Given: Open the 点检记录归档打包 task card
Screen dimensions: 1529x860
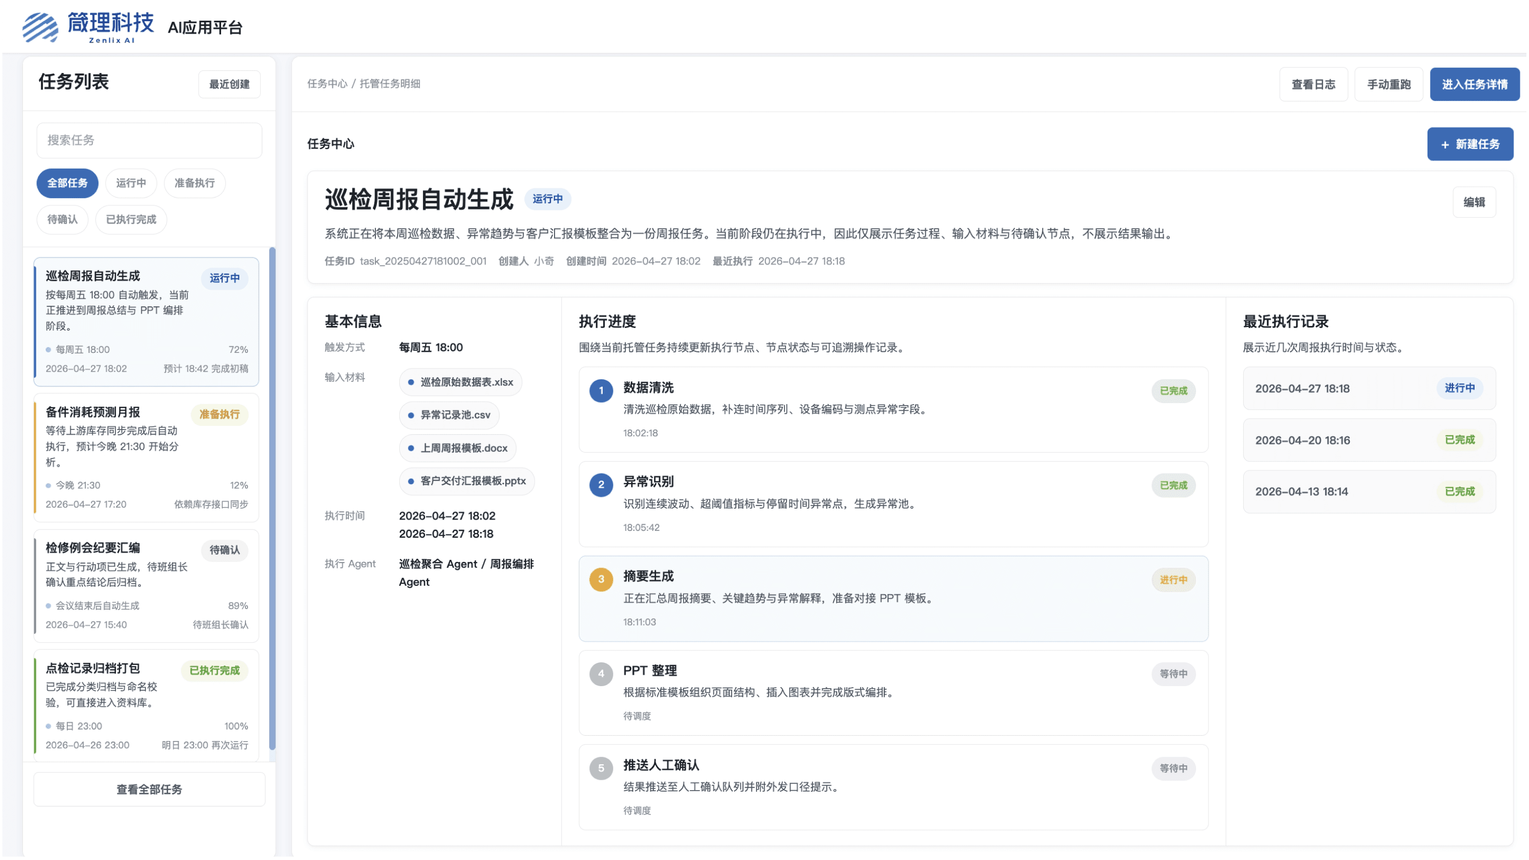Looking at the screenshot, I should click(147, 706).
